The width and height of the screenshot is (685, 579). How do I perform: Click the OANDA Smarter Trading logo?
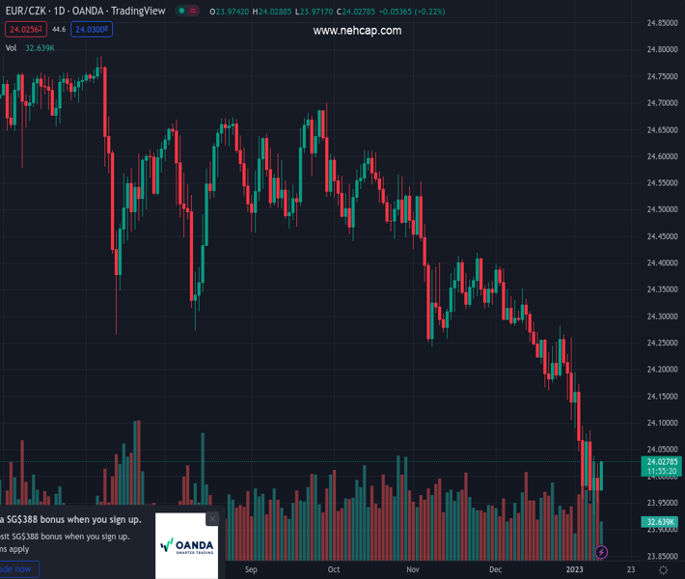click(186, 546)
